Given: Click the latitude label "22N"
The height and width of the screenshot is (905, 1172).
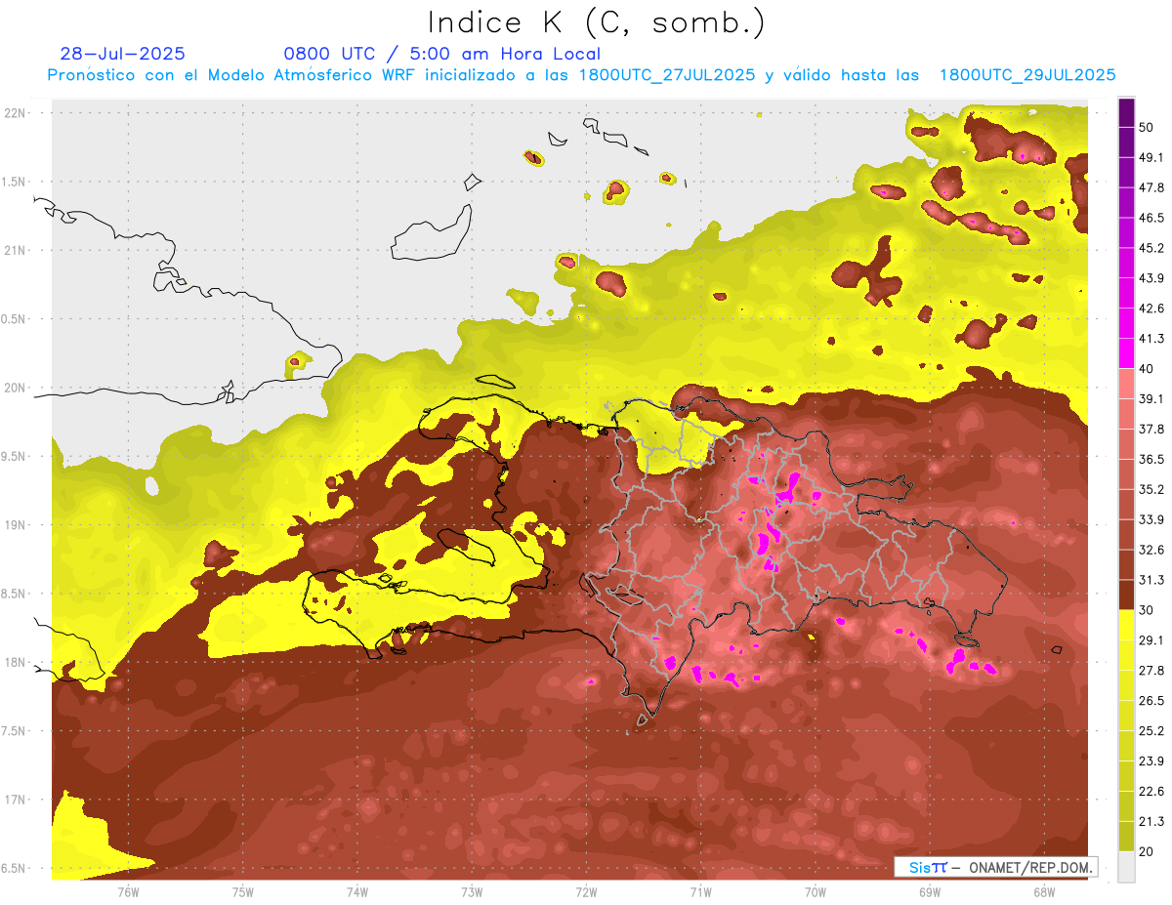Looking at the screenshot, I should pyautogui.click(x=15, y=113).
